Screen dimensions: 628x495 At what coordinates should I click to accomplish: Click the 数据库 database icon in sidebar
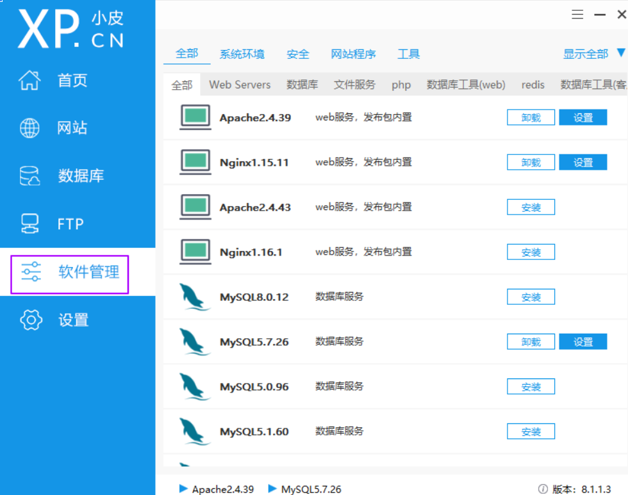[x=29, y=176]
